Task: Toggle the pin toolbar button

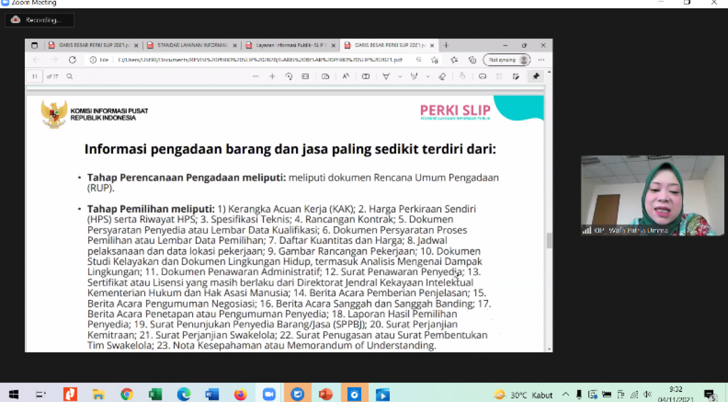Action: pyautogui.click(x=536, y=77)
